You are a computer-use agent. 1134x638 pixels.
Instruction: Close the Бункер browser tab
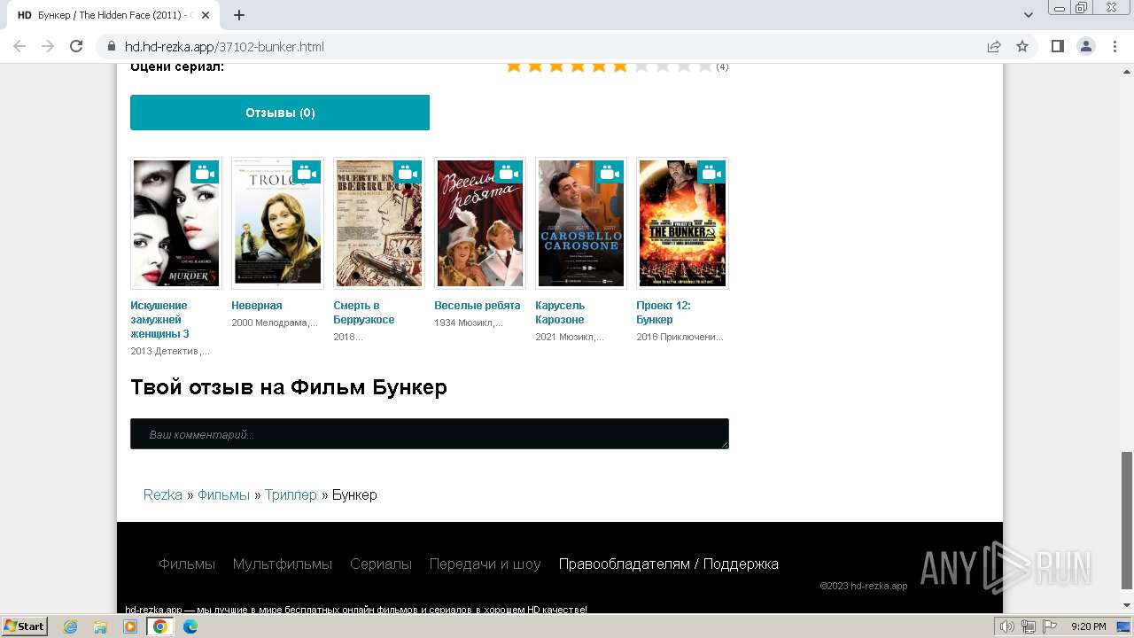pyautogui.click(x=206, y=15)
